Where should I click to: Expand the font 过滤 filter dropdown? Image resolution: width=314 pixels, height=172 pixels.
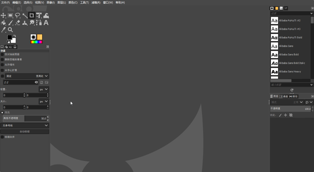pos(311,14)
